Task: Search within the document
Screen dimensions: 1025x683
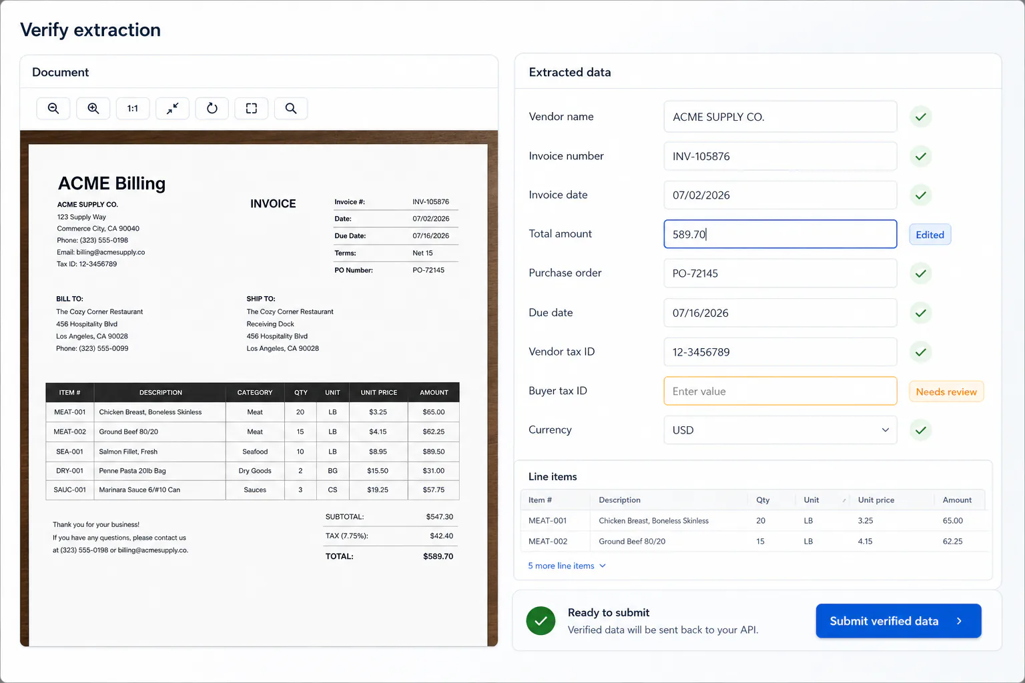Action: click(291, 108)
